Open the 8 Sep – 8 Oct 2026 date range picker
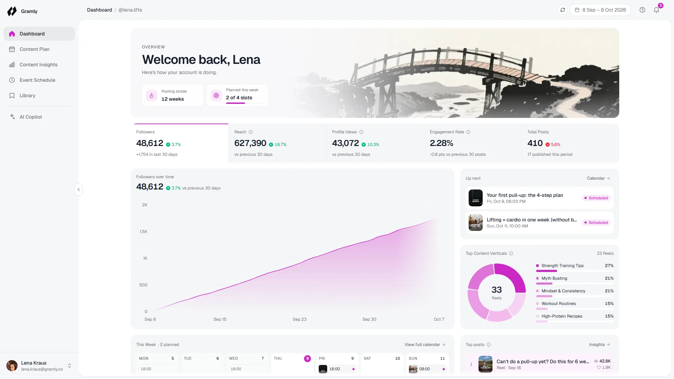 (600, 10)
